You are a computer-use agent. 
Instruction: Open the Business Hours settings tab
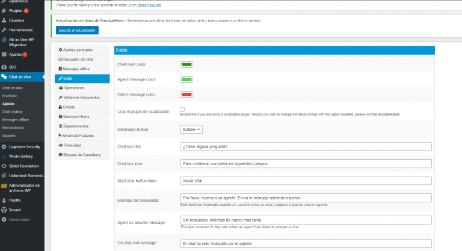[76, 116]
